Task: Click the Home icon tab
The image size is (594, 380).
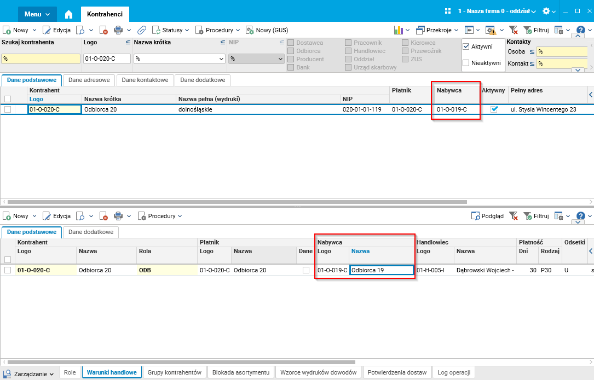Action: [68, 14]
